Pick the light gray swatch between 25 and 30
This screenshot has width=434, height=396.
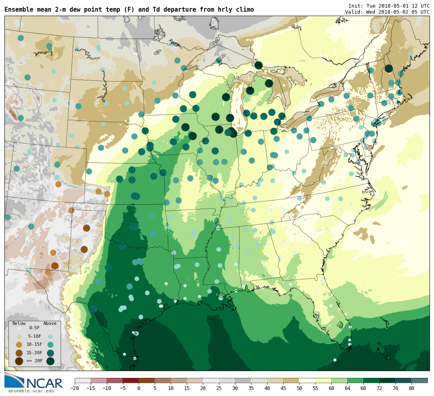[227, 380]
